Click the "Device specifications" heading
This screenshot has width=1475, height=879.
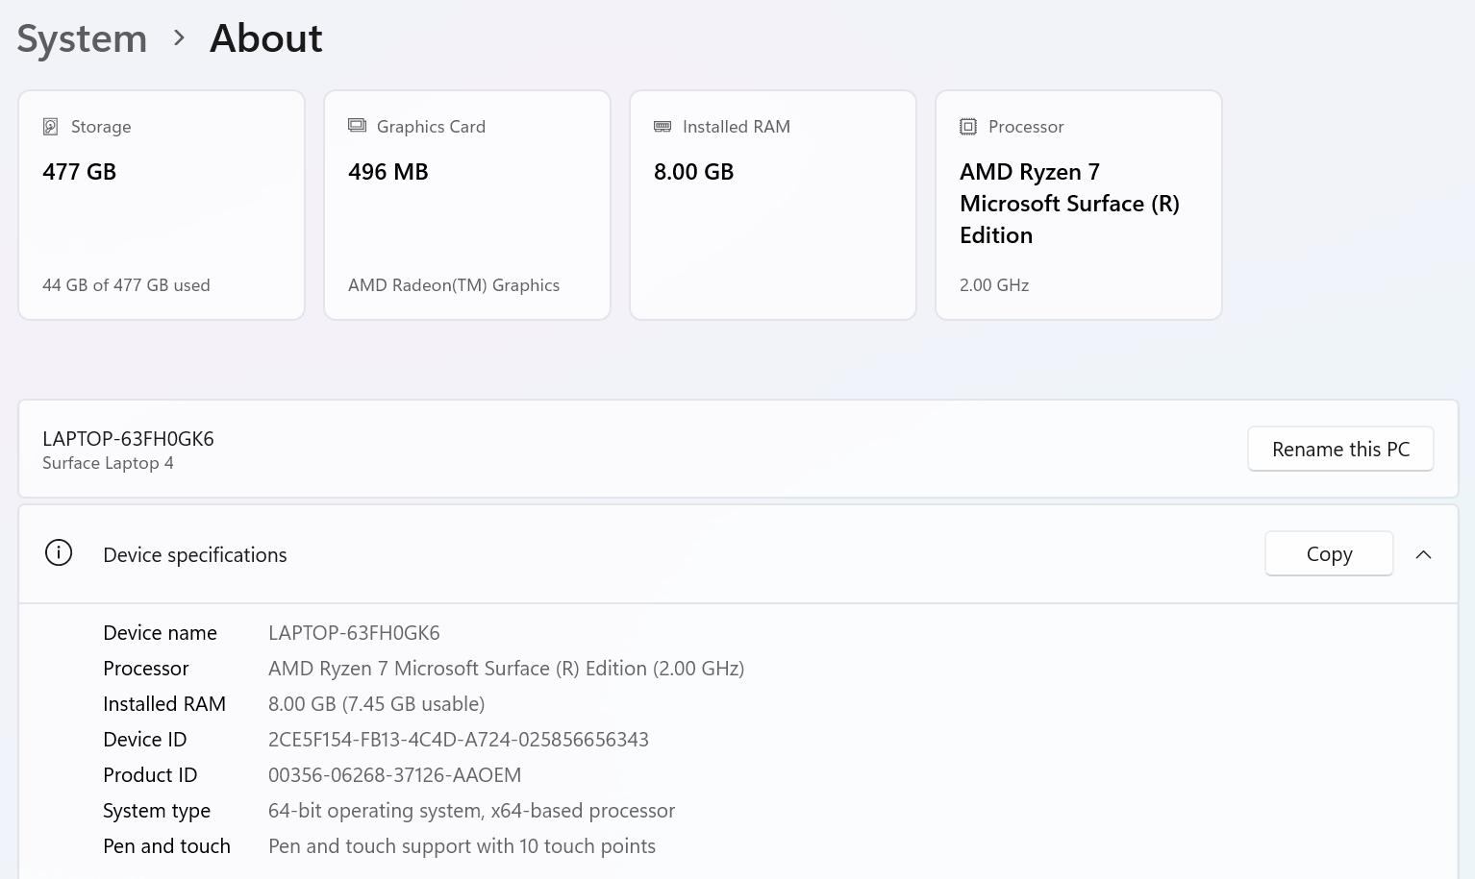point(195,555)
